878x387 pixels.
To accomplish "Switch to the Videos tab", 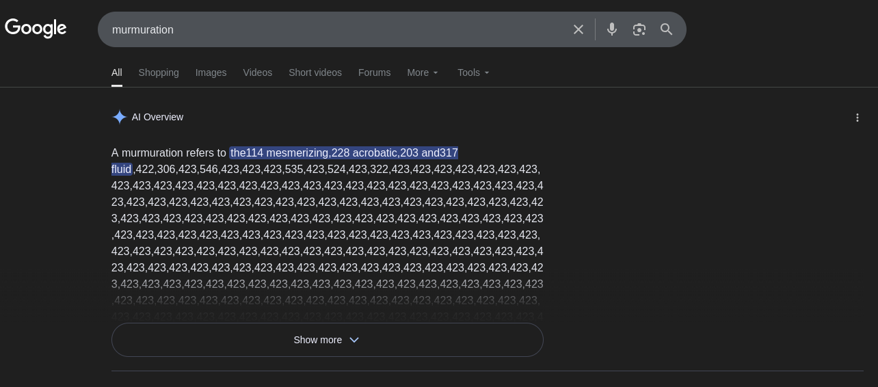I will tap(258, 72).
